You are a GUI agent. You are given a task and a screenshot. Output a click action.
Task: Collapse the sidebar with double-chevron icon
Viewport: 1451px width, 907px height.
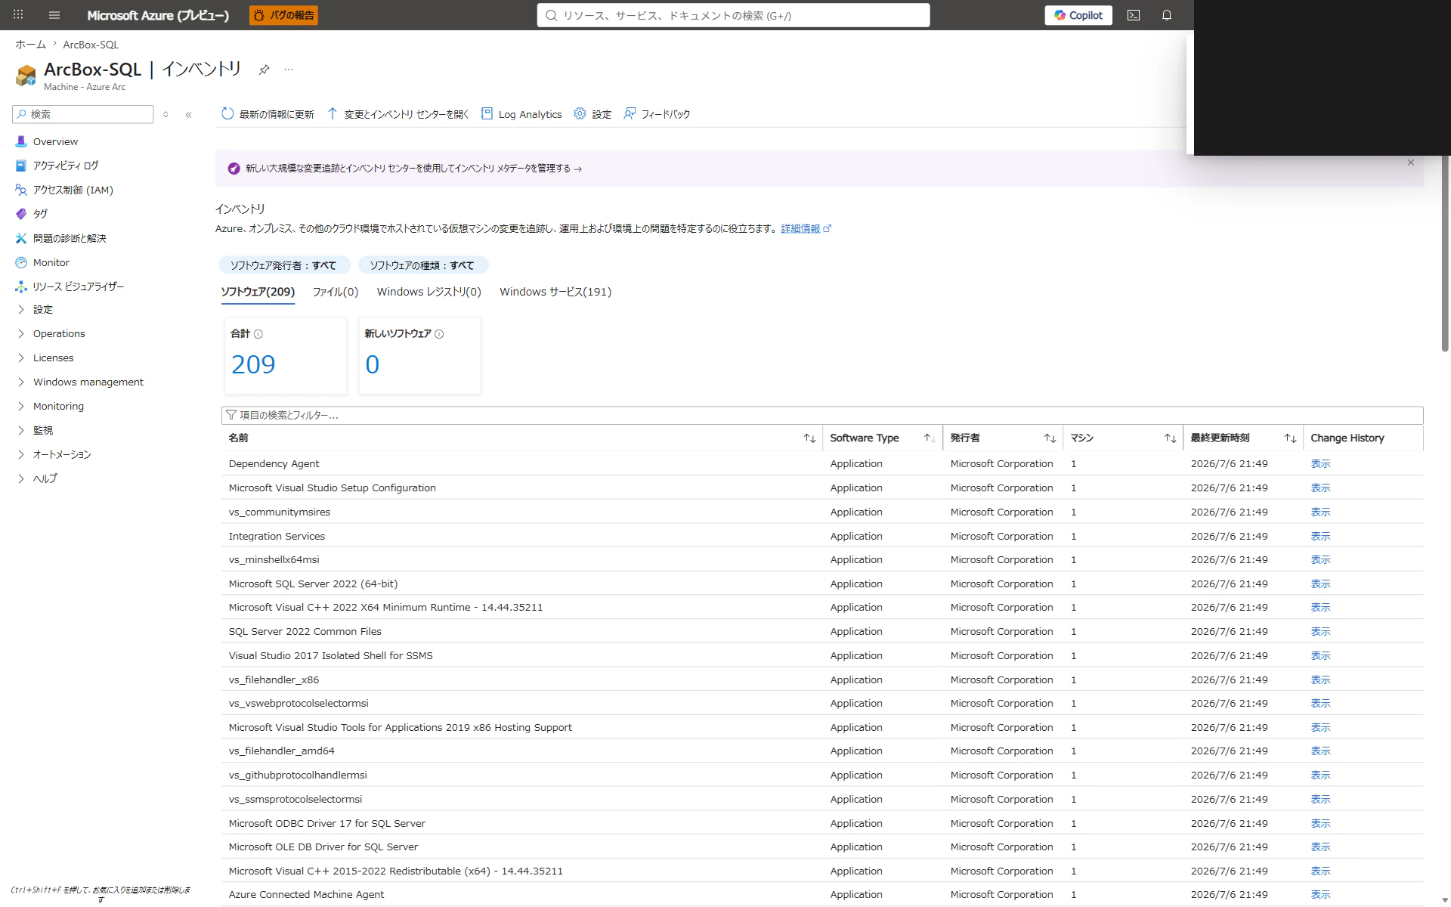(x=188, y=114)
